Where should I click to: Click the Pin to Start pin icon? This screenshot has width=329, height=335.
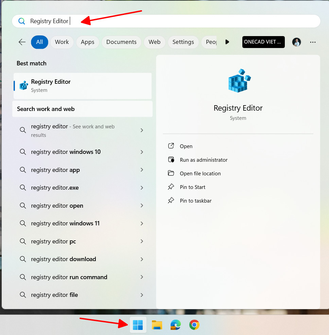click(171, 187)
